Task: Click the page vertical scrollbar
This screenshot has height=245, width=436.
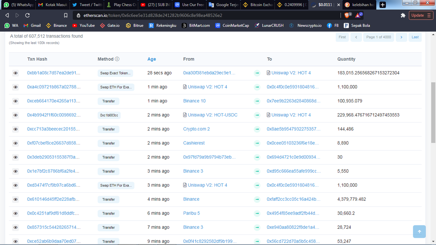Action: tap(432, 113)
